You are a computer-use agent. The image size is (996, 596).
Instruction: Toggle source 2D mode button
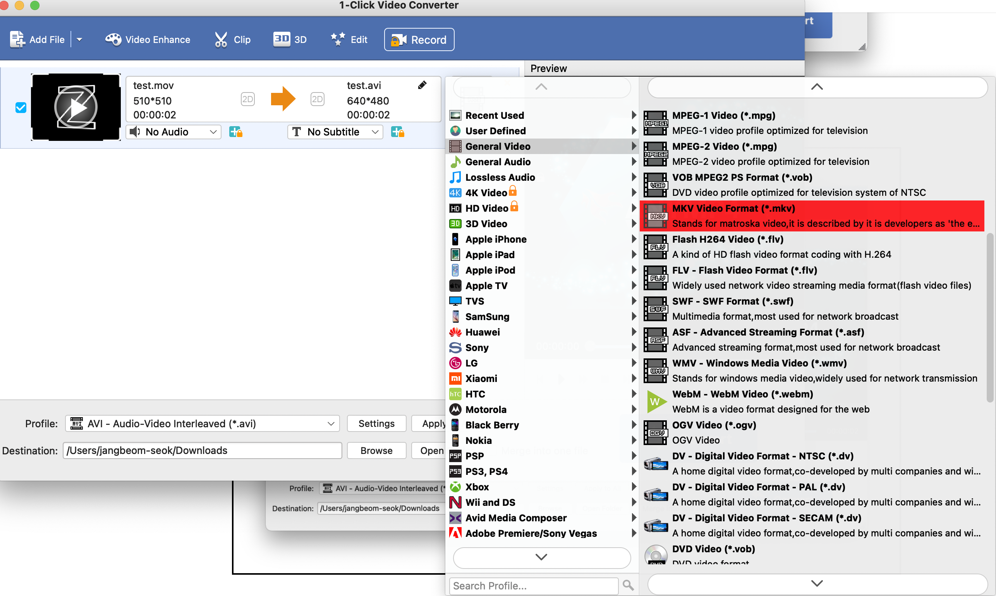pos(247,99)
